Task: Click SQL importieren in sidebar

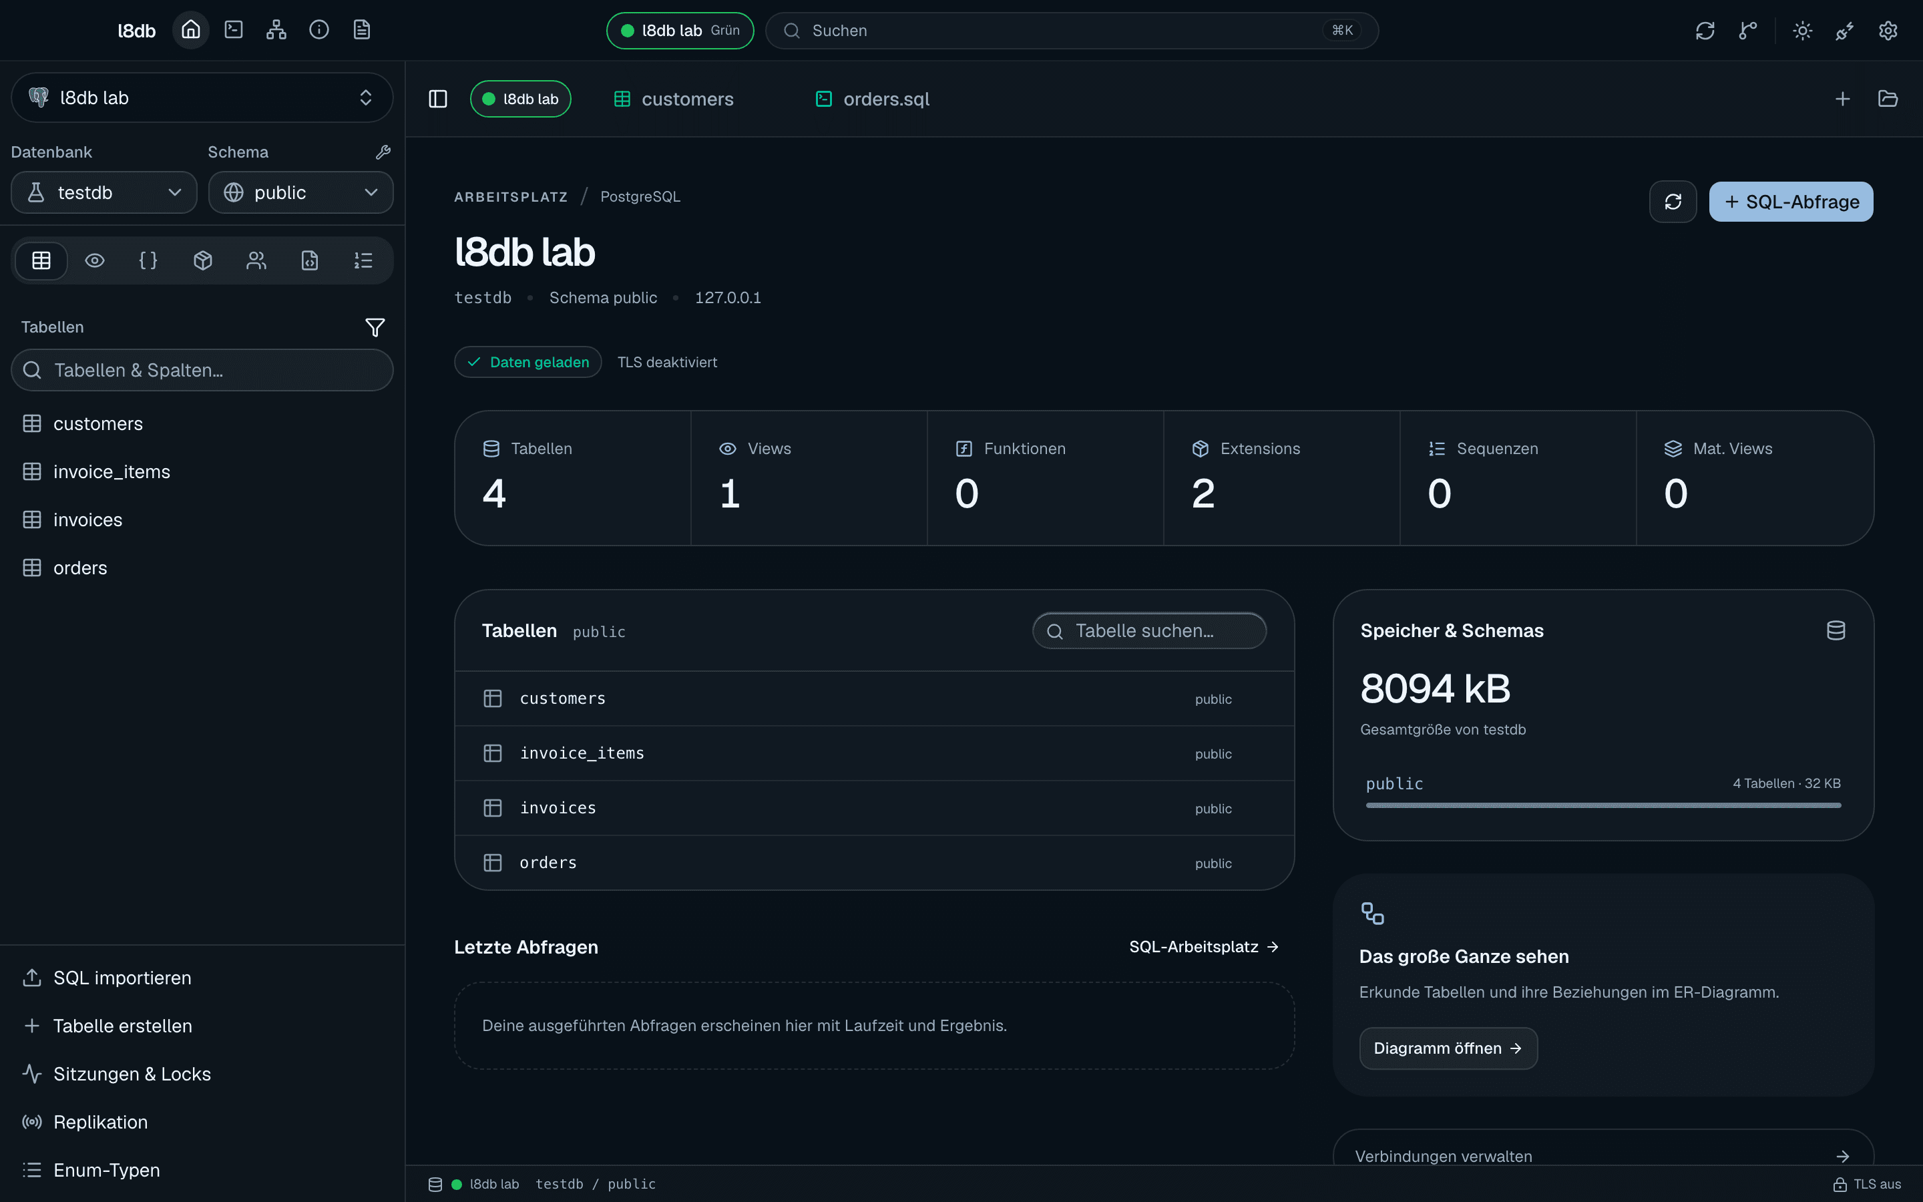Action: click(202, 978)
